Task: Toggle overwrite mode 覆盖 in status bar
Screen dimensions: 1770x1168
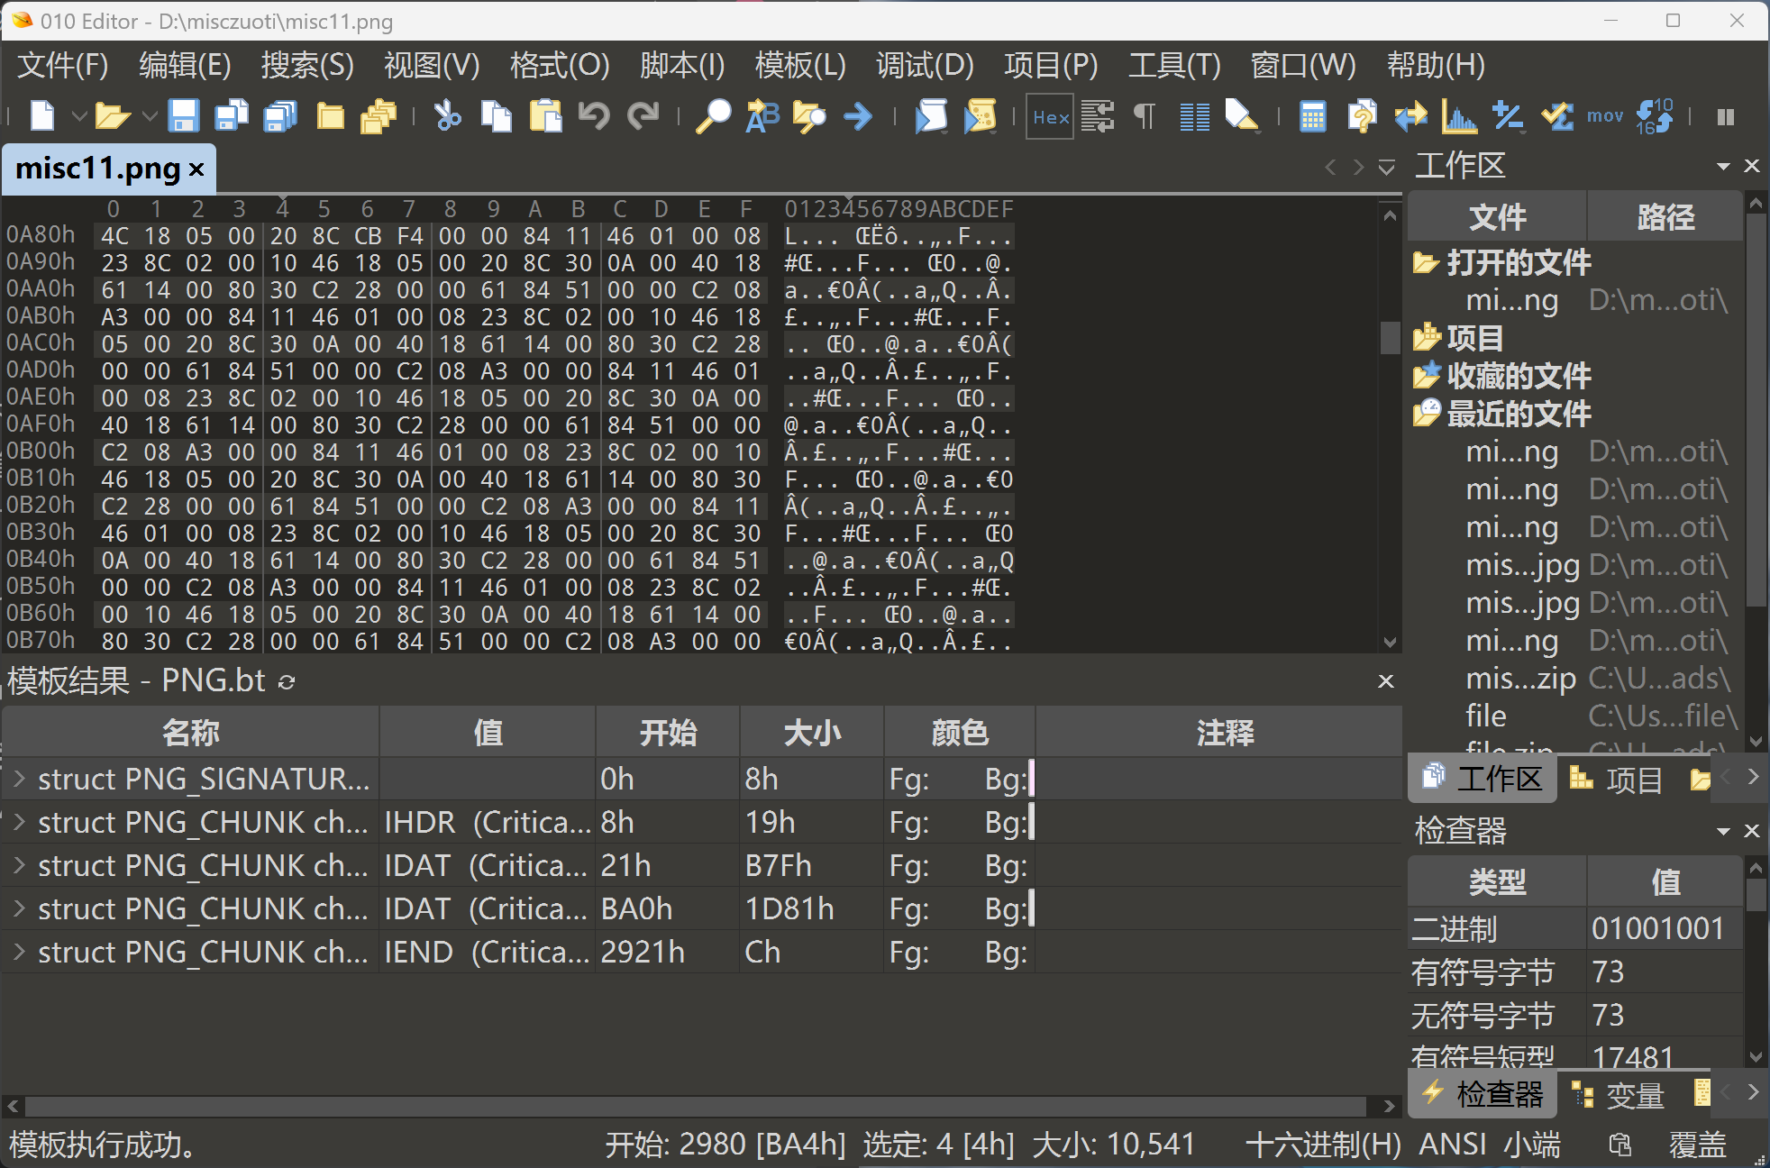Action: (1697, 1145)
